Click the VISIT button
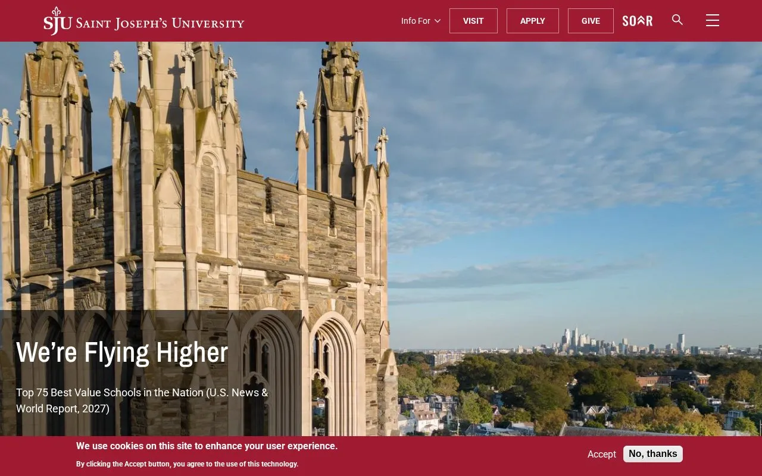Image resolution: width=762 pixels, height=476 pixels. pyautogui.click(x=473, y=21)
